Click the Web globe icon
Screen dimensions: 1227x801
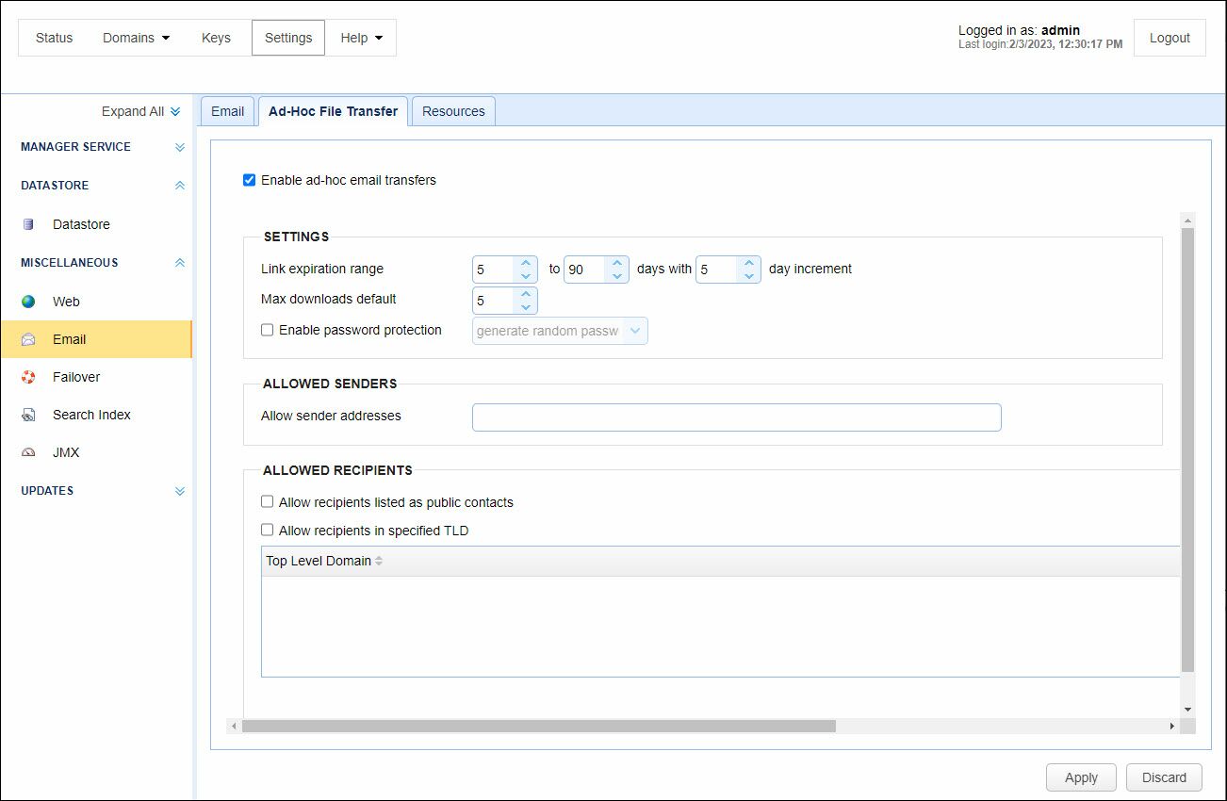pyautogui.click(x=28, y=302)
